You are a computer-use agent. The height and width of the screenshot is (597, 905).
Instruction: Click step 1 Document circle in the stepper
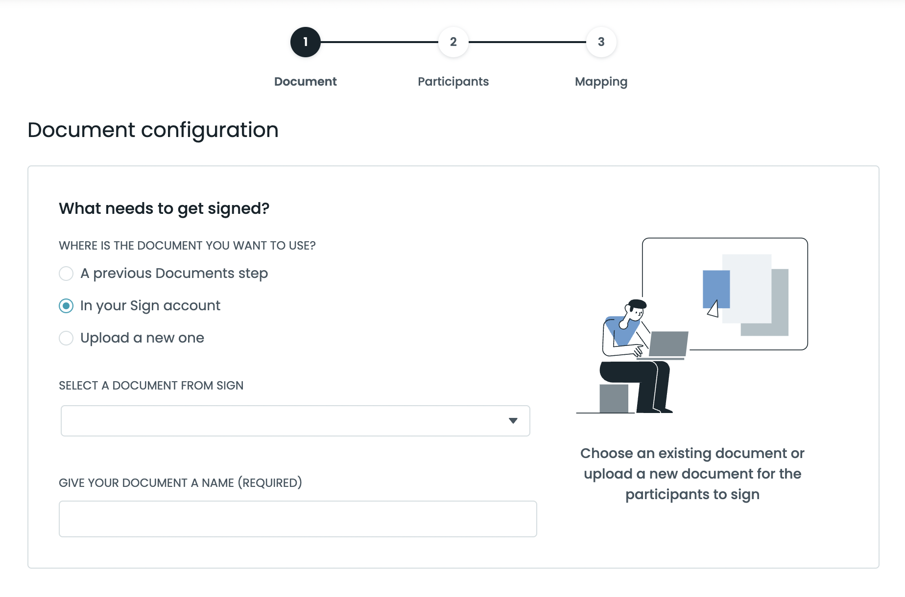(305, 42)
